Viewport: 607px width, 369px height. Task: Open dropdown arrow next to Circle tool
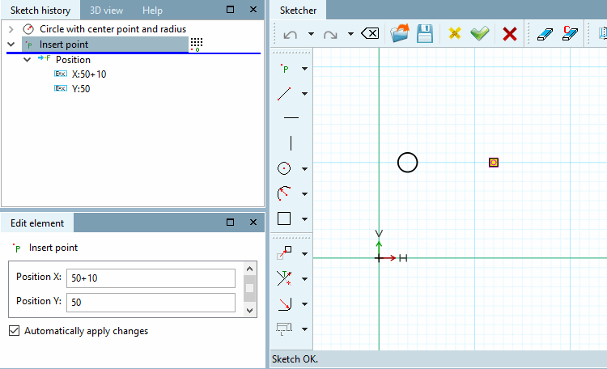304,169
